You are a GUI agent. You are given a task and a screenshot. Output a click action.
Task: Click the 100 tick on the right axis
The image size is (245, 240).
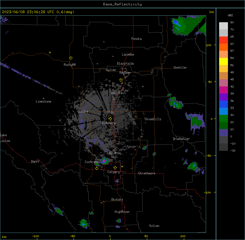click(x=209, y=45)
